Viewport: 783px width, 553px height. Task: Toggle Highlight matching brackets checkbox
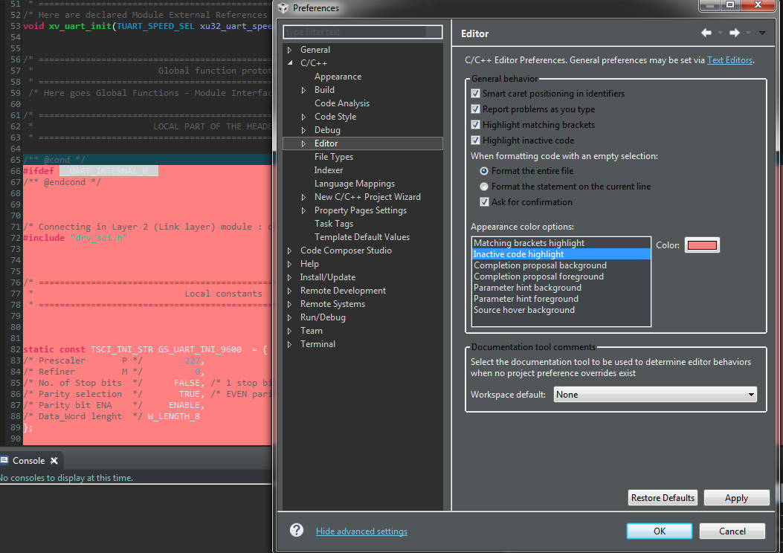[475, 125]
